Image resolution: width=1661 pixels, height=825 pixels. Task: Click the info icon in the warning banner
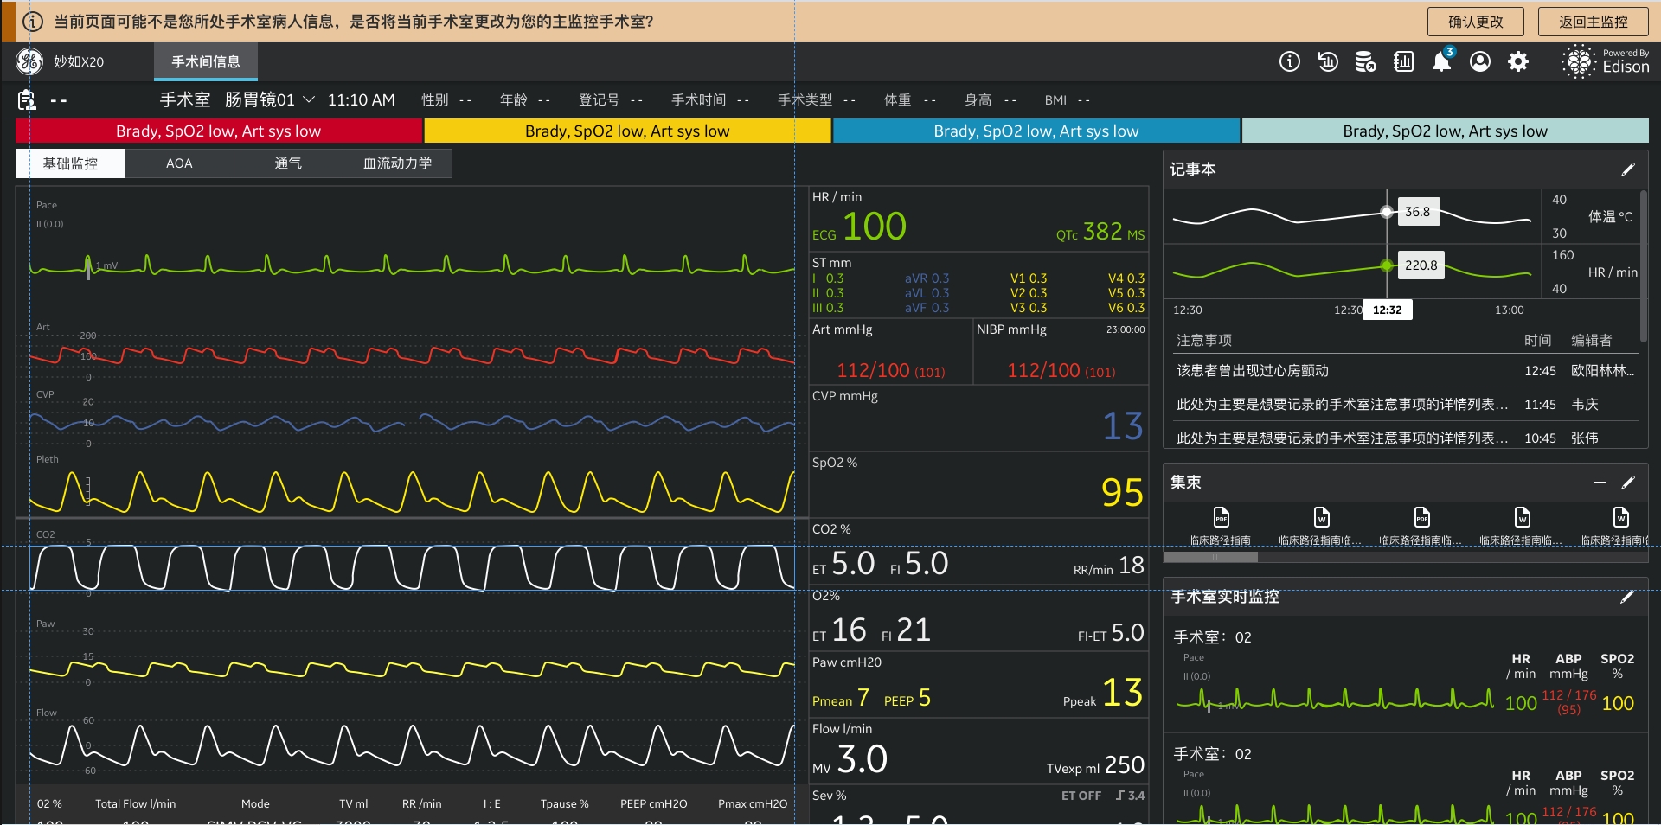[33, 22]
